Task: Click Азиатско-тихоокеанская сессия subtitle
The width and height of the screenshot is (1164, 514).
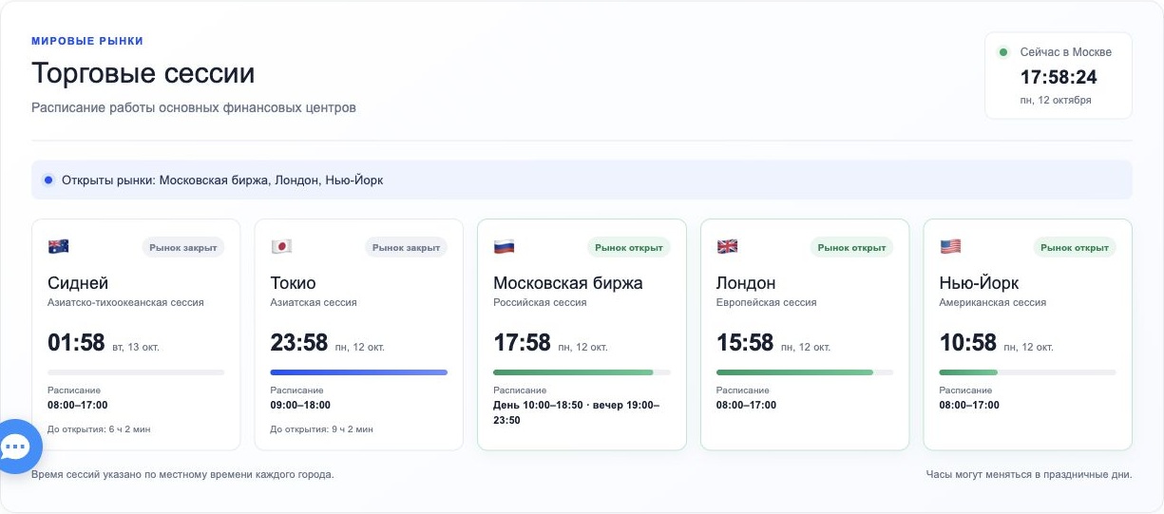Action: click(x=125, y=302)
